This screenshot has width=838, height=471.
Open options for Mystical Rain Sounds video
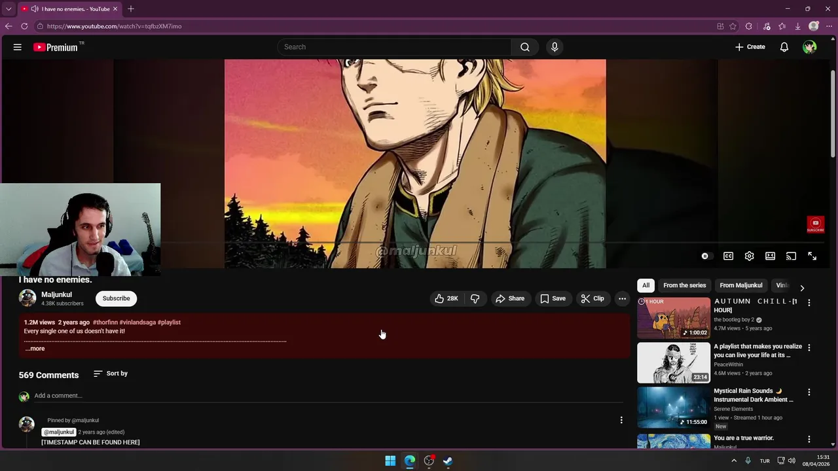(x=809, y=392)
